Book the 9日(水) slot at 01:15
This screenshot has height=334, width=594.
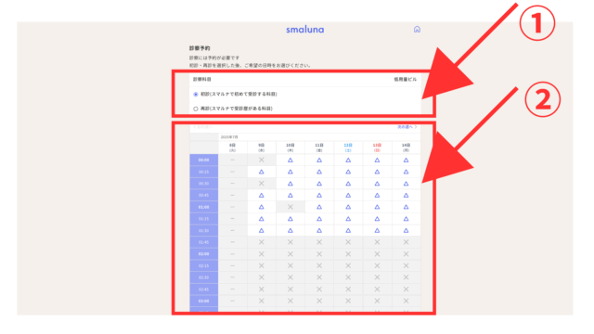tap(262, 219)
